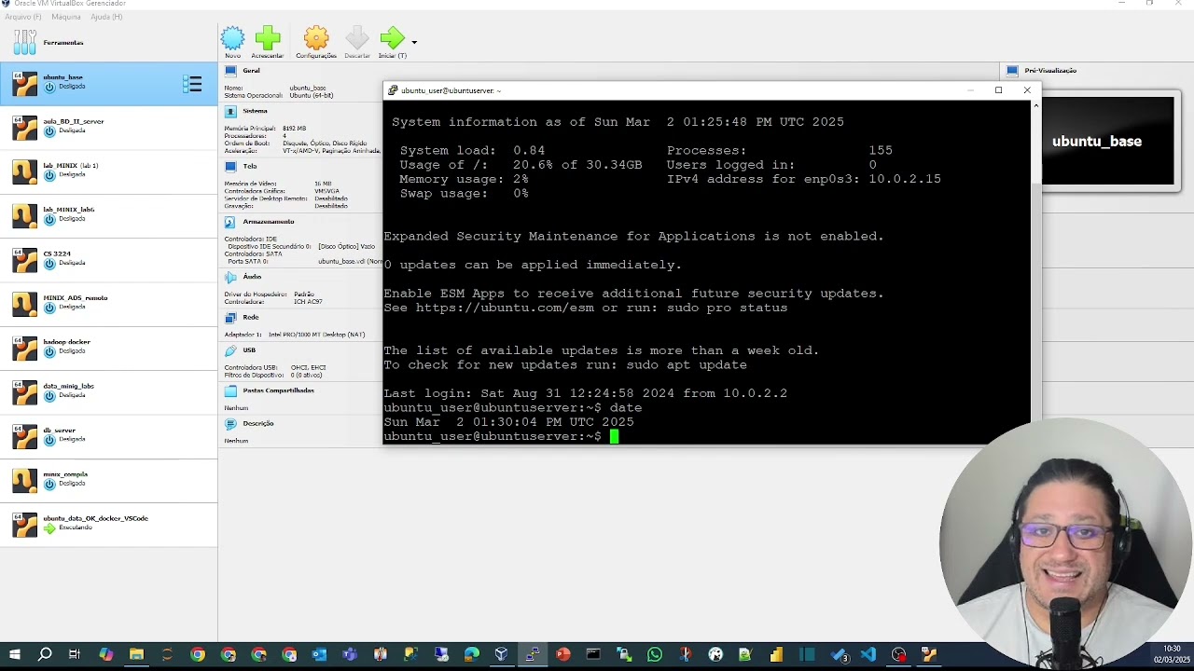Open the Ajuda menu
The height and width of the screenshot is (671, 1194).
coord(106,17)
